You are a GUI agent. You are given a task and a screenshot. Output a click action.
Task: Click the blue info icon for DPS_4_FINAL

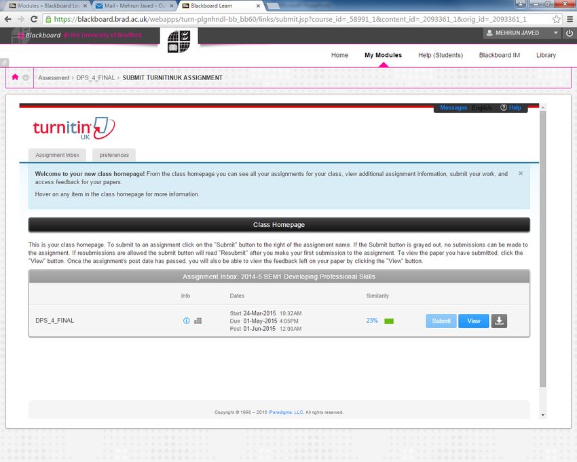point(187,321)
